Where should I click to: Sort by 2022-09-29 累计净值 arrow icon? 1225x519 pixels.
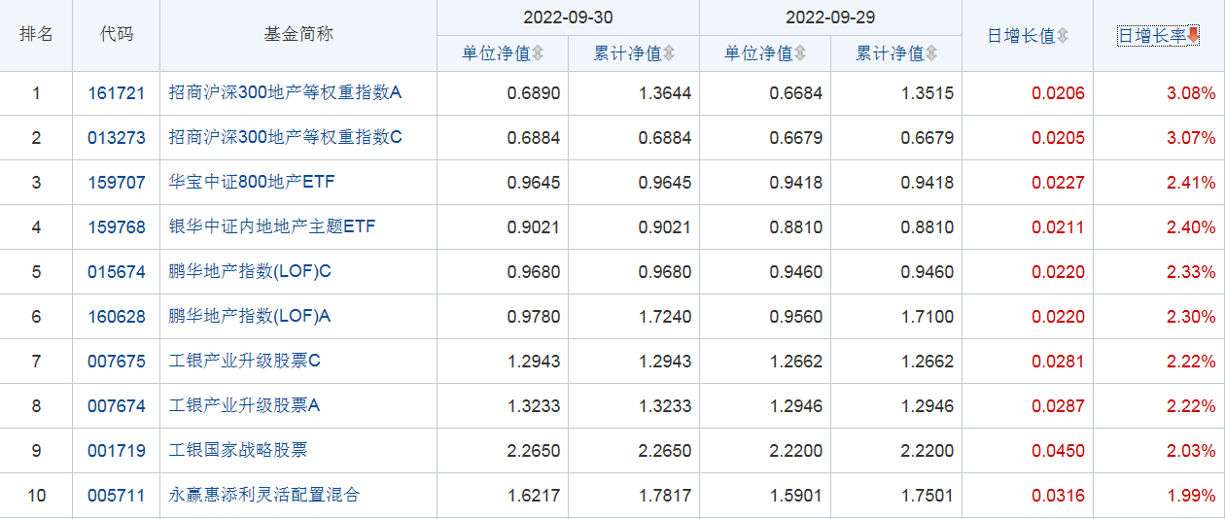click(931, 53)
